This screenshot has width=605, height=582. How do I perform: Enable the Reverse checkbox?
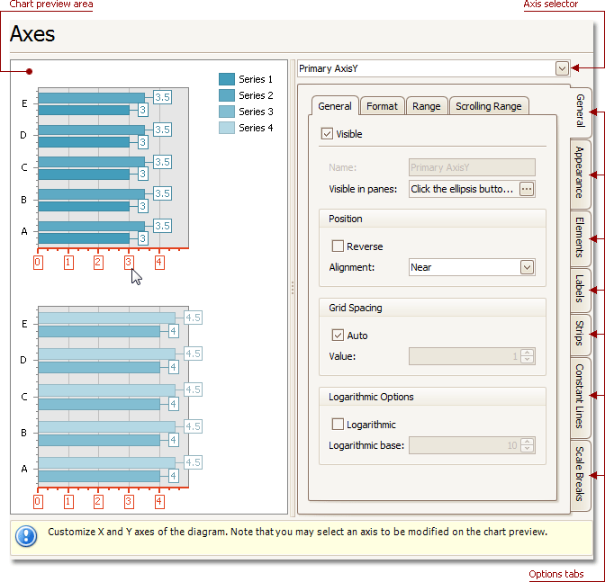(x=338, y=246)
